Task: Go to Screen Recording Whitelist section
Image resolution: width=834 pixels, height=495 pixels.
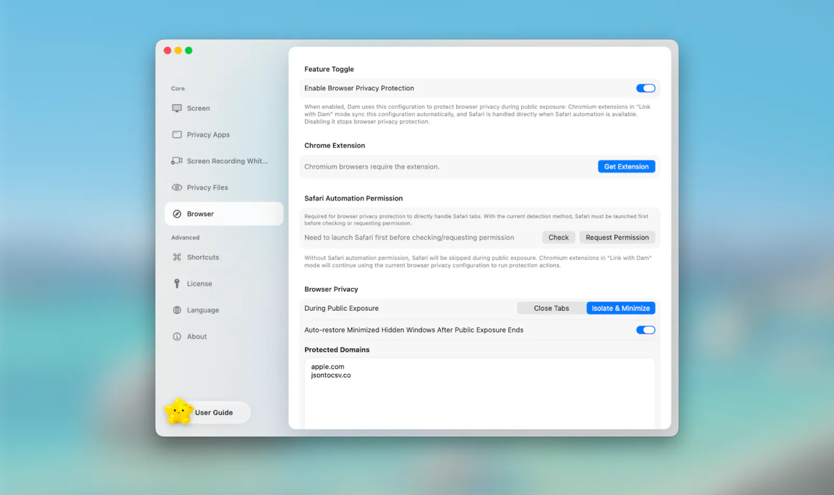Action: pyautogui.click(x=224, y=161)
